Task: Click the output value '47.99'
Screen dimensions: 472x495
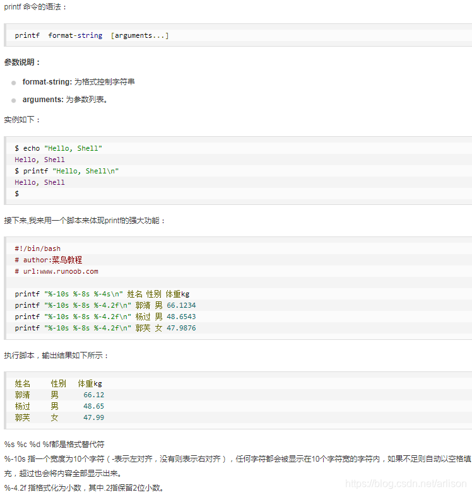Action: click(94, 417)
